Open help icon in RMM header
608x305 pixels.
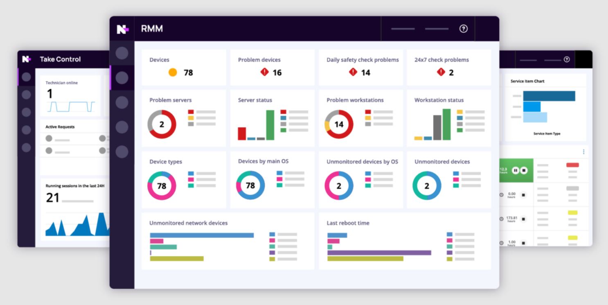point(464,29)
